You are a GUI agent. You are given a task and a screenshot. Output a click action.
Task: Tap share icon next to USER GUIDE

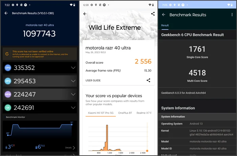[x=148, y=80]
